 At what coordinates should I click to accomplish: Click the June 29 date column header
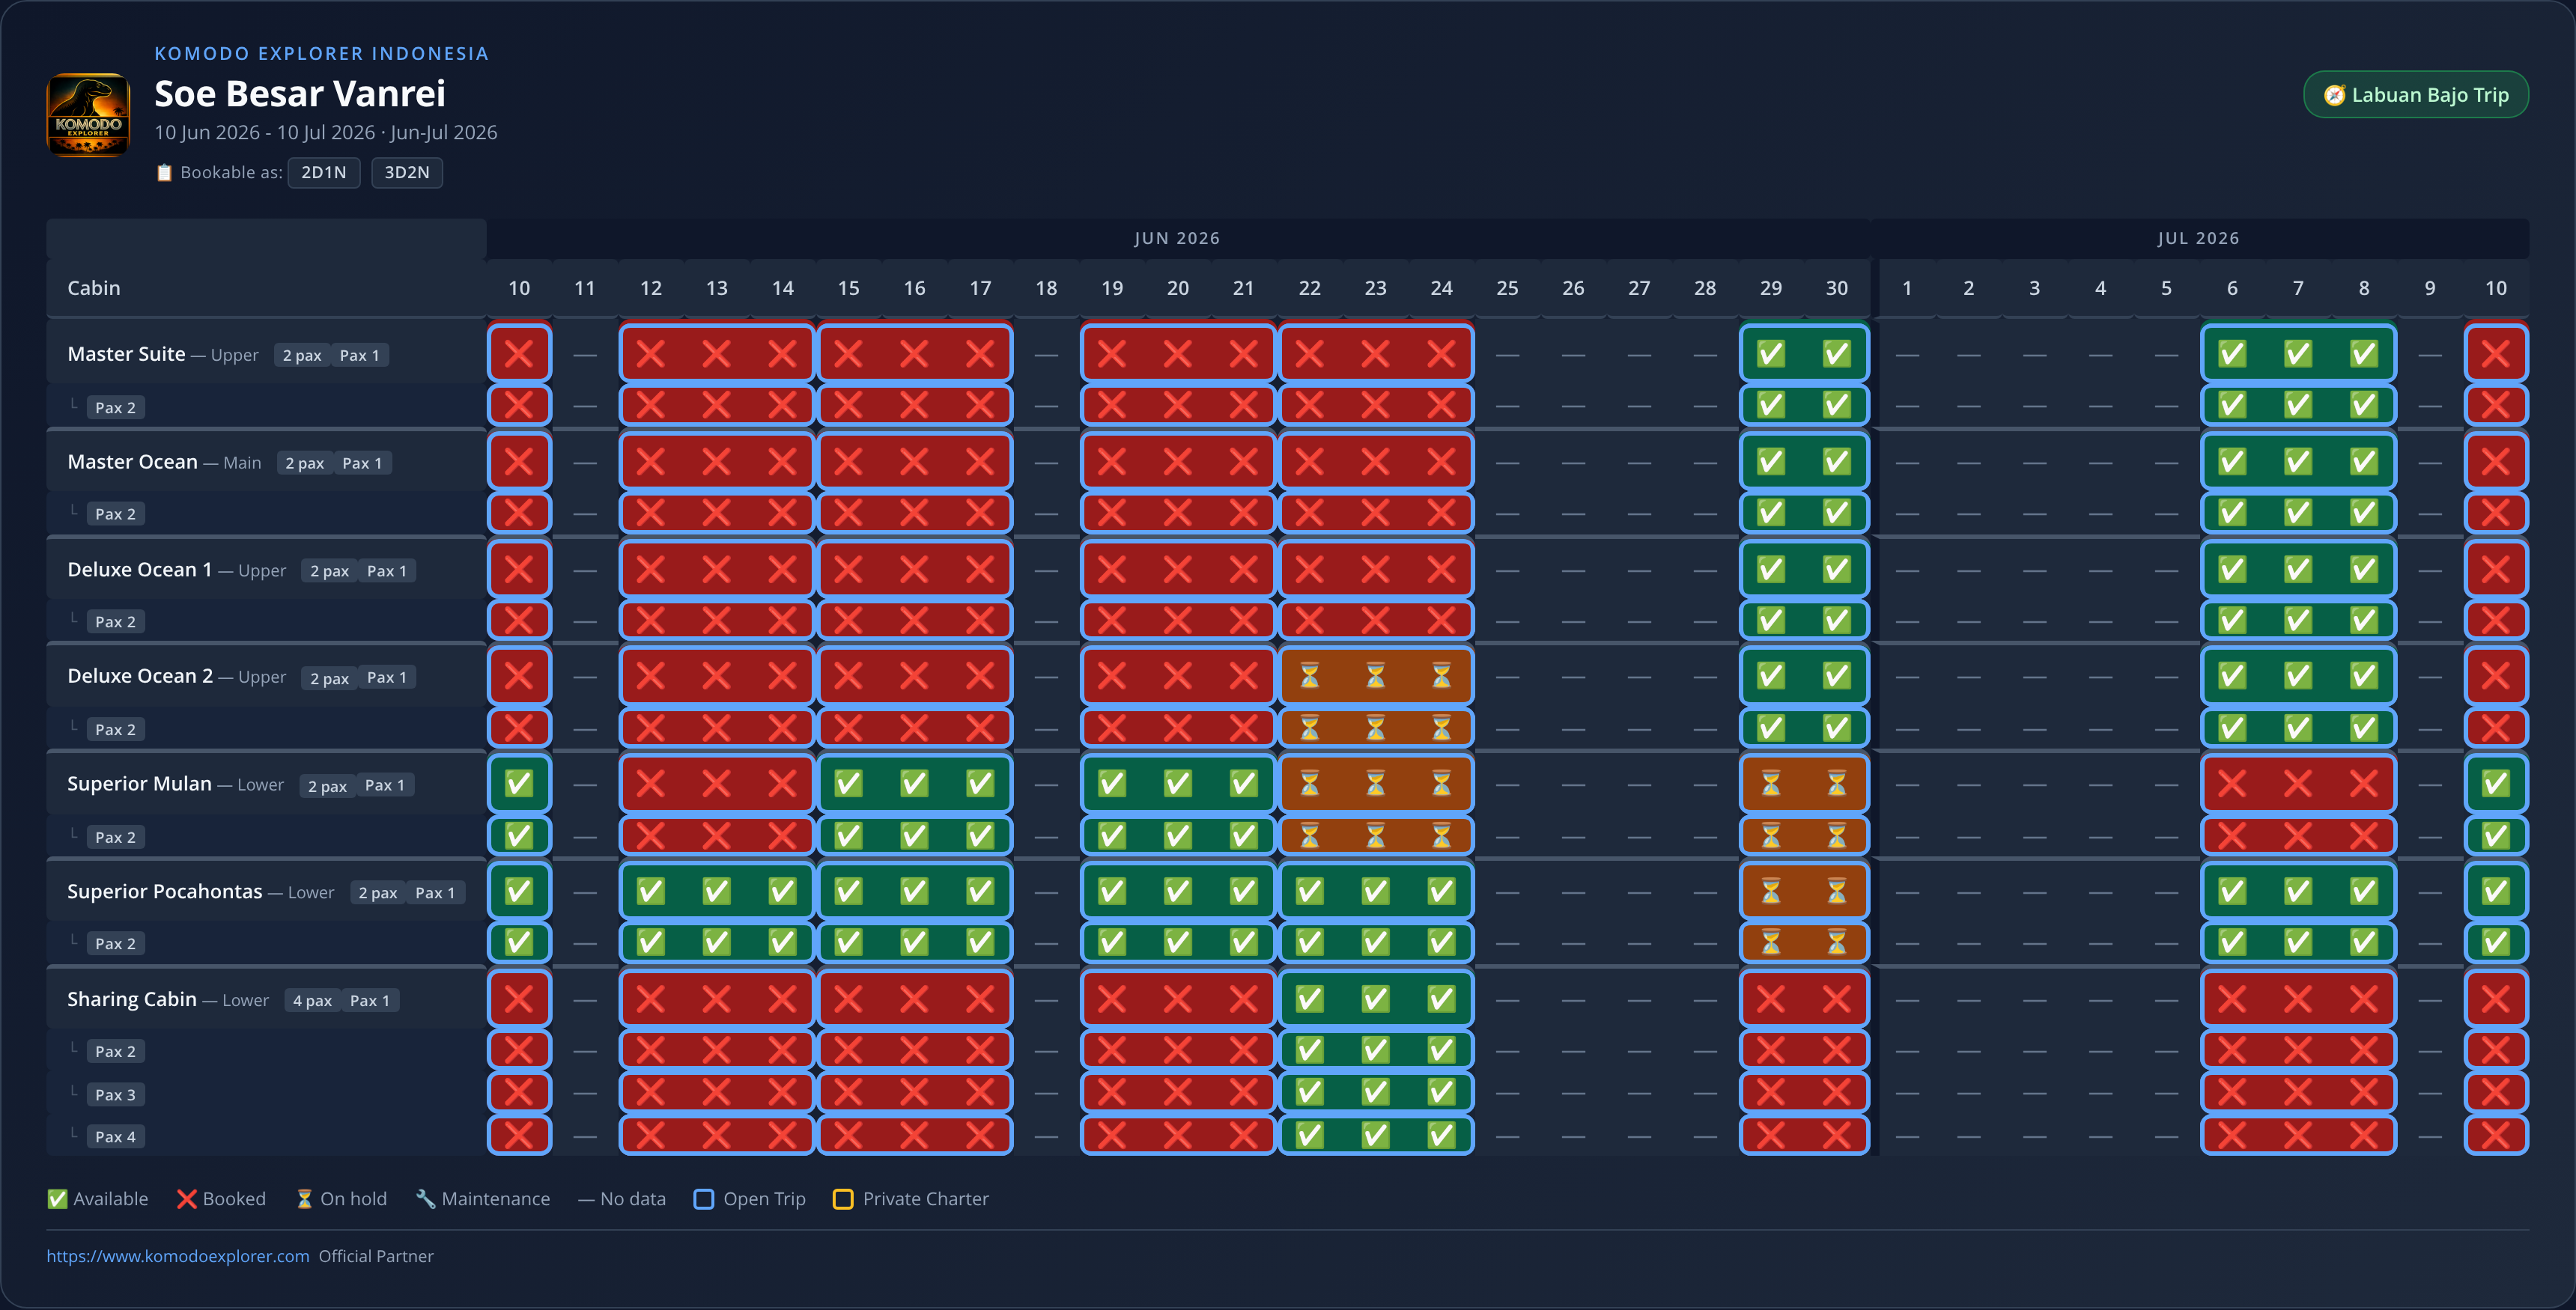1770,288
